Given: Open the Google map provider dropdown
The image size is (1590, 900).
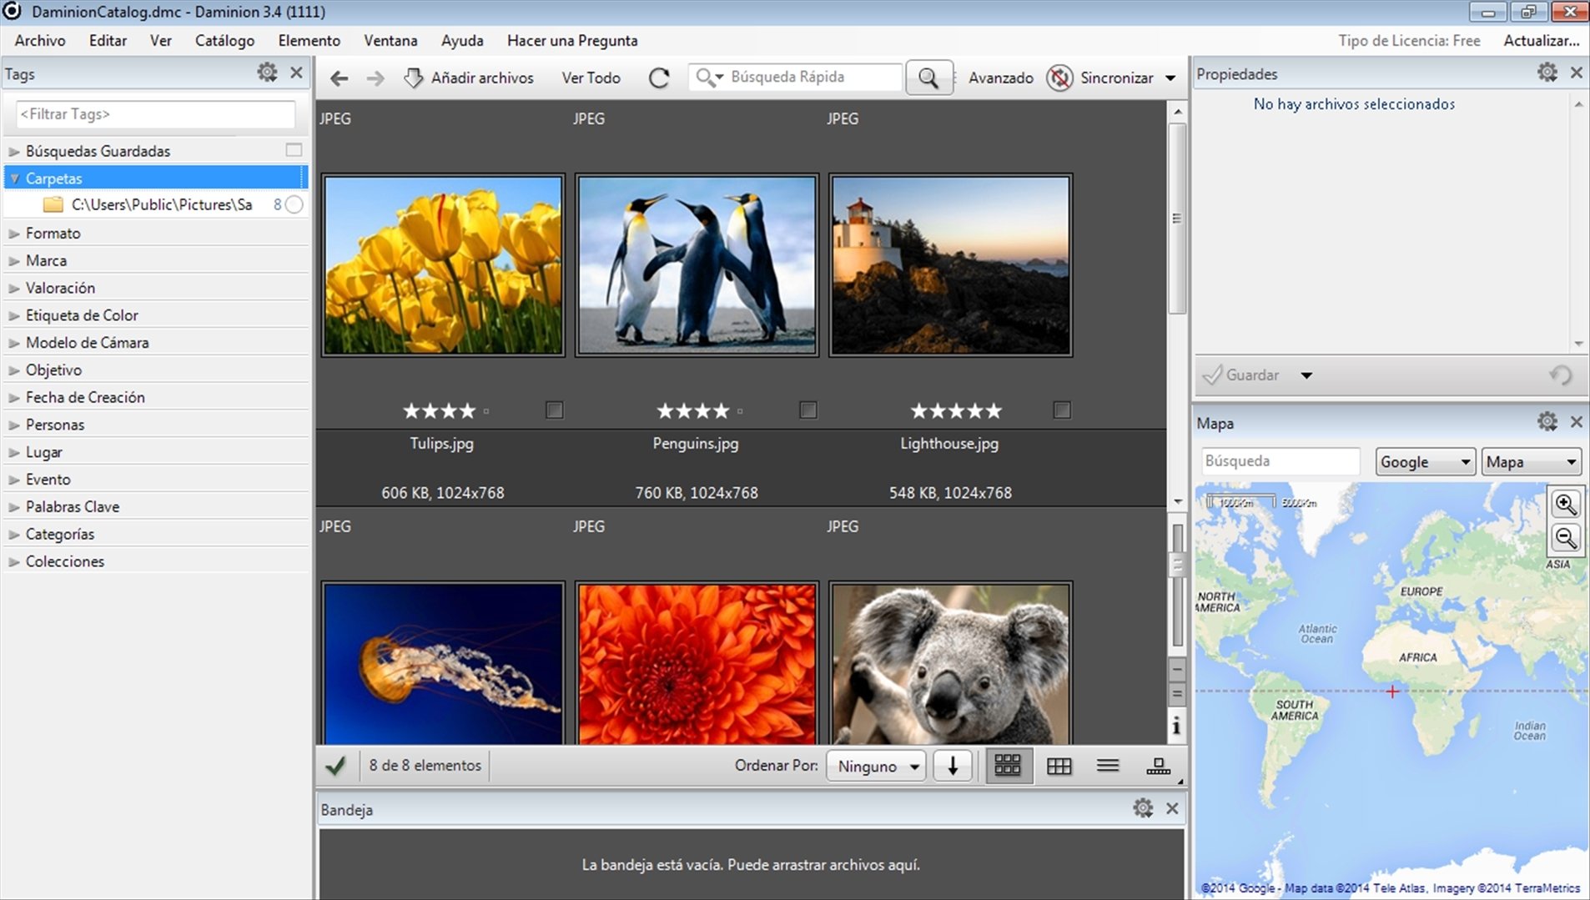Looking at the screenshot, I should (x=1425, y=462).
